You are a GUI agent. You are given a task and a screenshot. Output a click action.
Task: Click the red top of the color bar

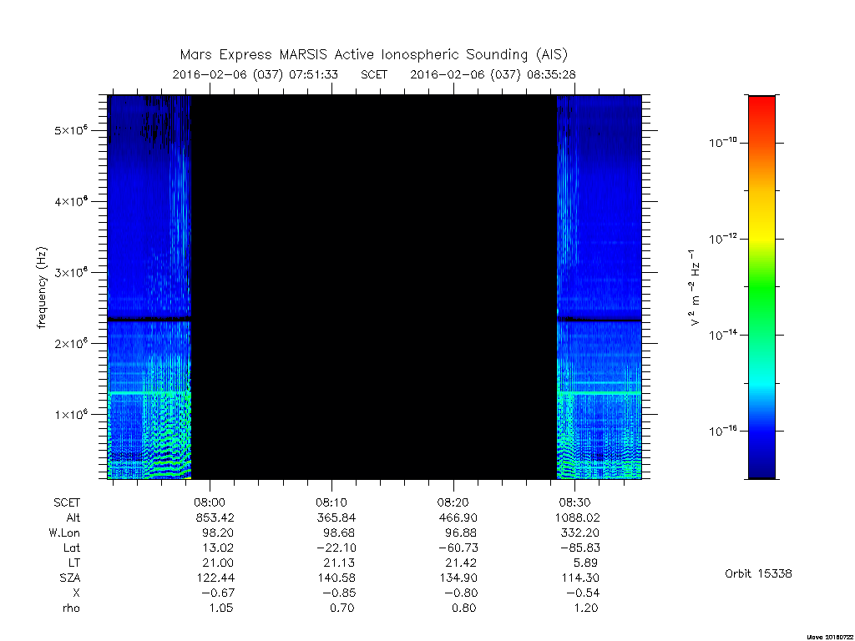click(x=761, y=106)
